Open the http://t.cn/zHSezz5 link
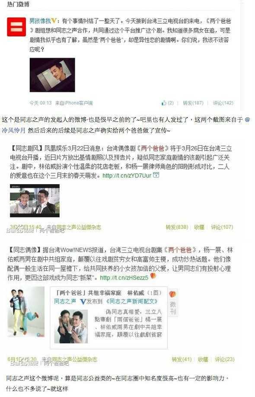The height and width of the screenshot is (397, 255). click(x=124, y=277)
